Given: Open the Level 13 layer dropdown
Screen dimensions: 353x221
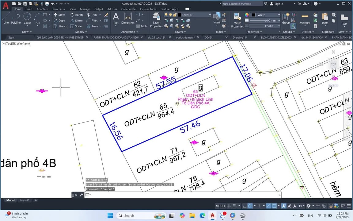Looking at the screenshot, I should (x=209, y=14).
